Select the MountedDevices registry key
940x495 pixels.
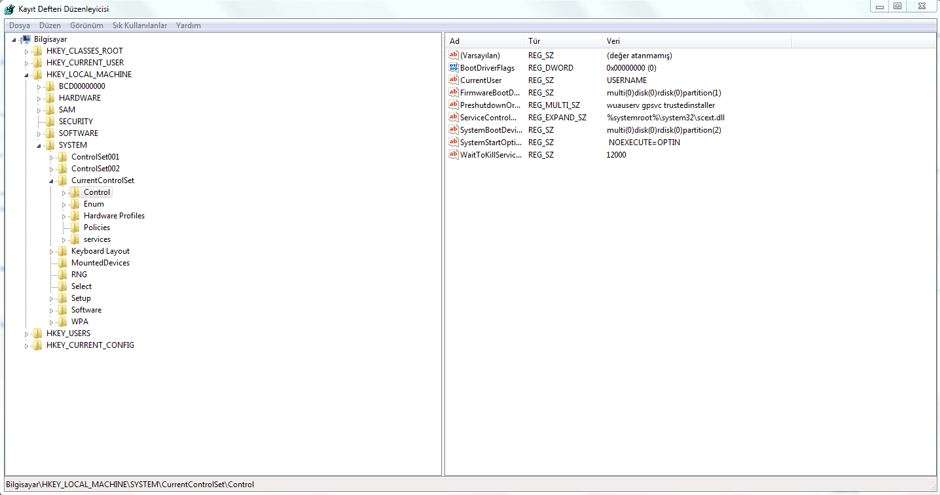(100, 263)
